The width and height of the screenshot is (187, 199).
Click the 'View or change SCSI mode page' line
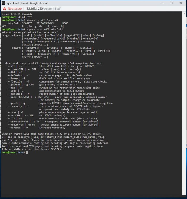52,134
